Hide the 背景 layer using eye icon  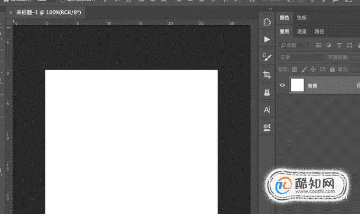(282, 85)
